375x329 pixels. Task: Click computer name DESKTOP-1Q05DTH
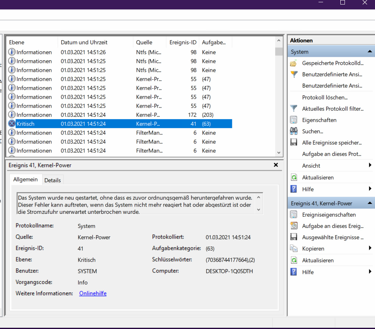(229, 271)
